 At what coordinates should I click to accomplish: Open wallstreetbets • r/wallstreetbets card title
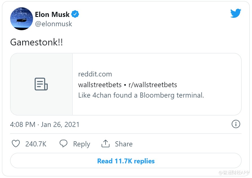[x=128, y=85]
